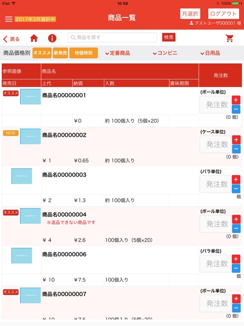The width and height of the screenshot is (244, 326).
Task: Select product name 商品名00000006
Action: pyautogui.click(x=64, y=254)
